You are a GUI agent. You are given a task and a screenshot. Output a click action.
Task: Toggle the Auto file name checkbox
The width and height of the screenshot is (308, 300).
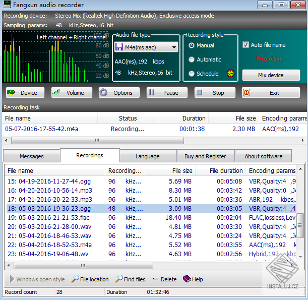(x=245, y=45)
